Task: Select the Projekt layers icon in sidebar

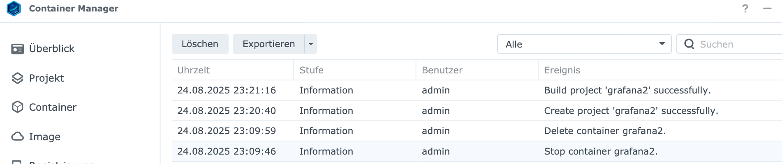Action: [17, 78]
